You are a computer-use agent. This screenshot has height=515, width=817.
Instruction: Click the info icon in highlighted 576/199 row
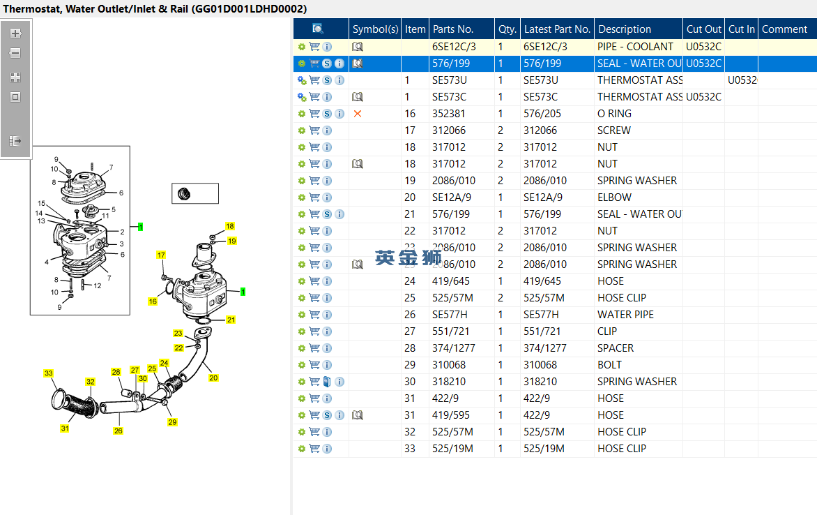(339, 63)
